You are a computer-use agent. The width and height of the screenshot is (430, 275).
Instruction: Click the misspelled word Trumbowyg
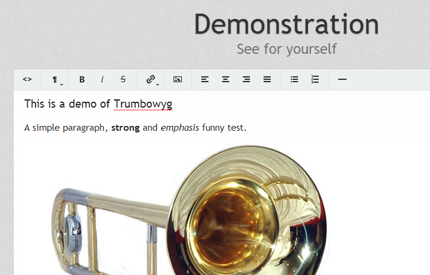pyautogui.click(x=143, y=105)
